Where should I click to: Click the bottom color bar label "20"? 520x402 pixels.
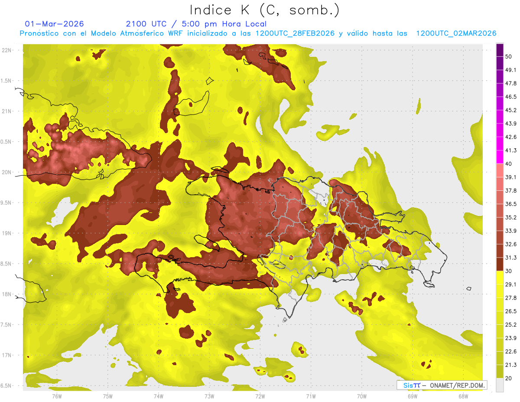point(508,378)
